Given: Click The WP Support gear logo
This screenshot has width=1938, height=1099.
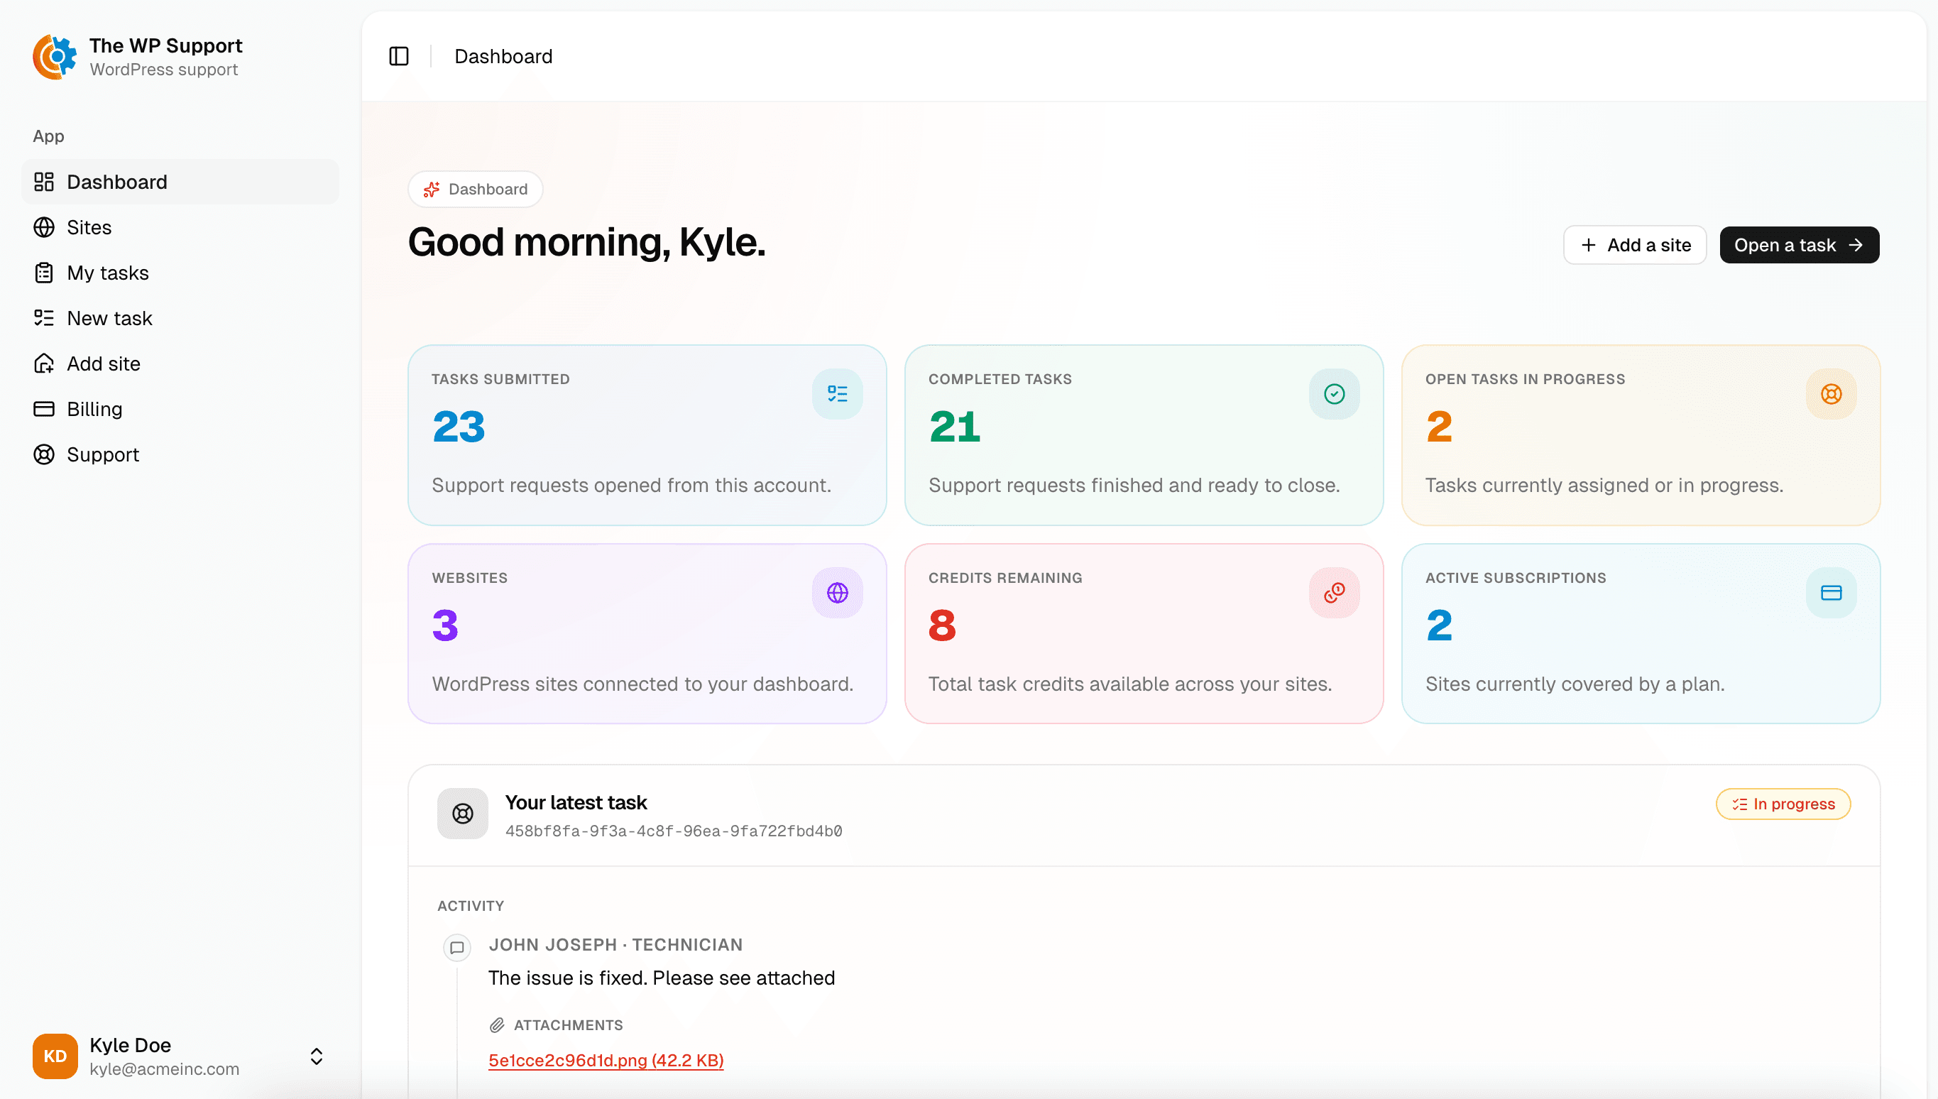Looking at the screenshot, I should coord(55,57).
